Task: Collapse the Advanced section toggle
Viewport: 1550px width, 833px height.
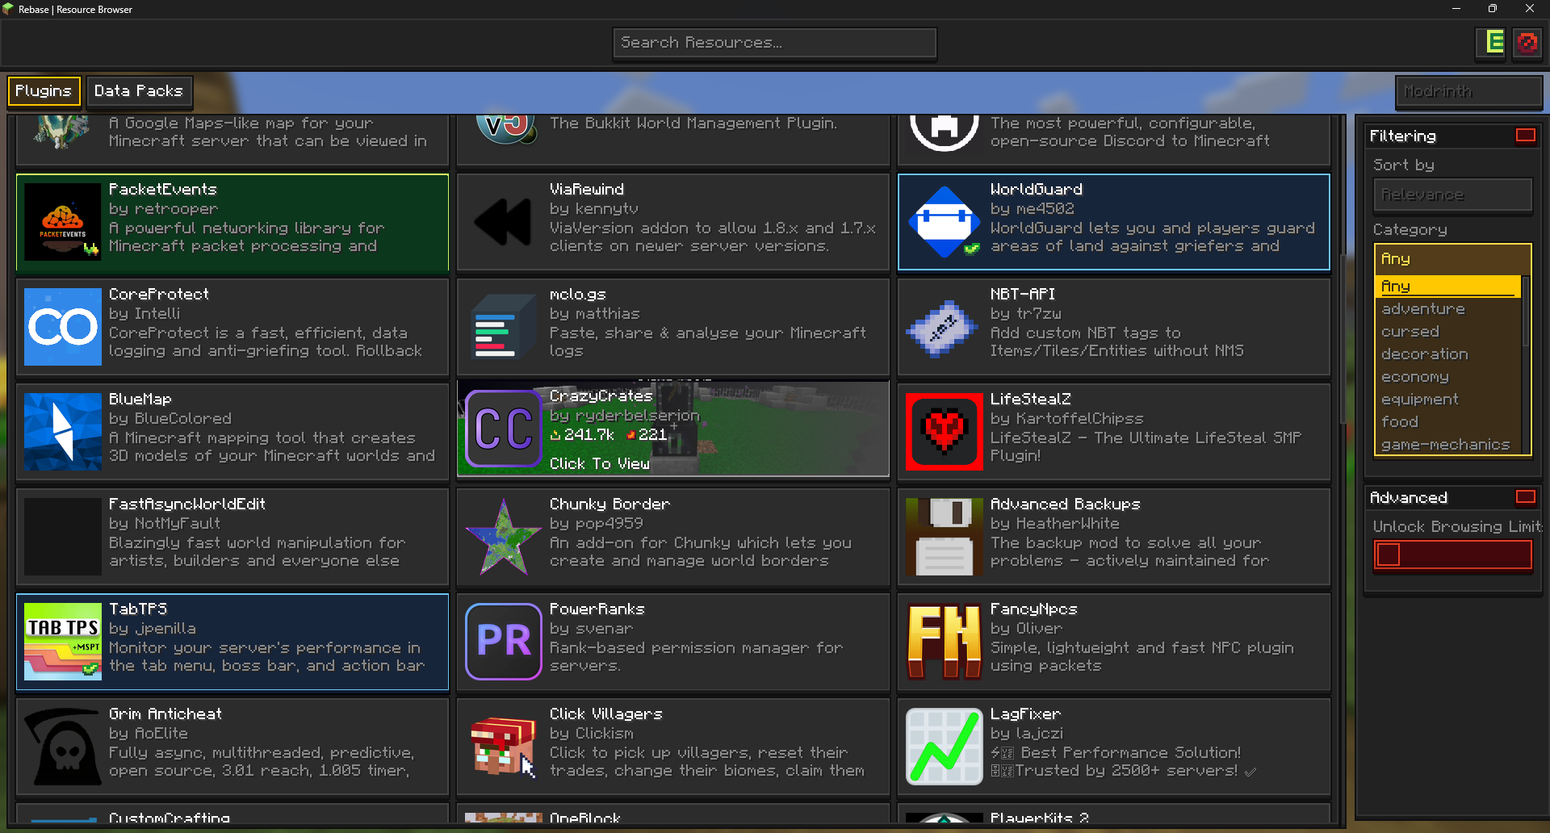Action: coord(1525,497)
